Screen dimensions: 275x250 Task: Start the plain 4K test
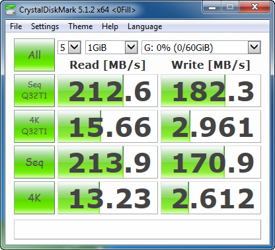point(34,198)
